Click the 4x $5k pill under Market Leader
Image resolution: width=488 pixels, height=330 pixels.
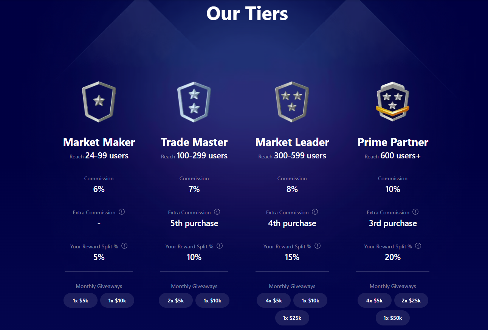click(273, 300)
